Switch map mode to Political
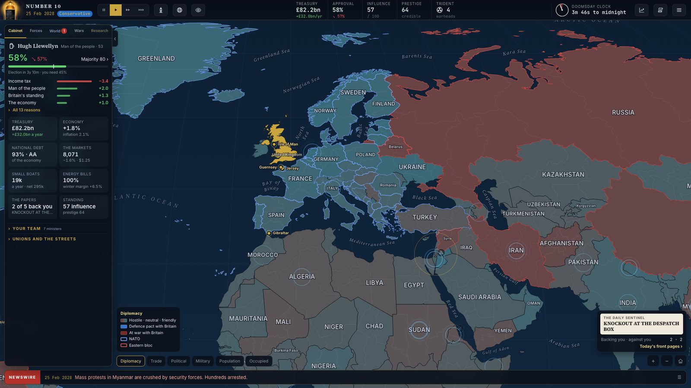This screenshot has height=388, width=691. pos(179,361)
